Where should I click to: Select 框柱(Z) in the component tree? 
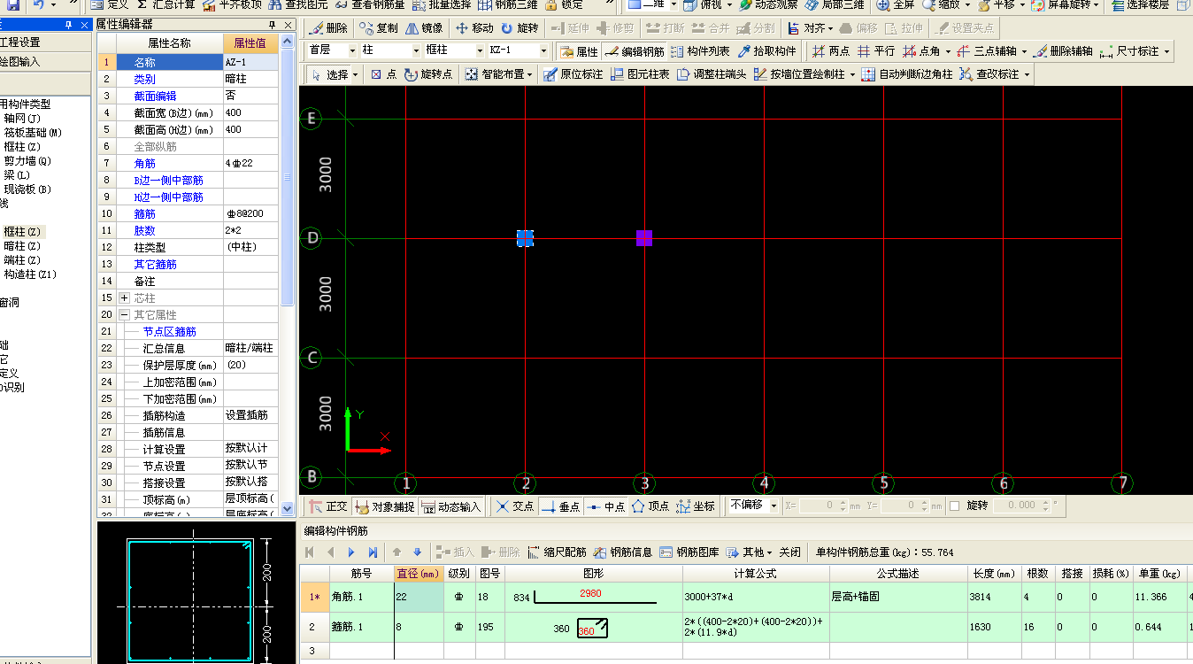click(22, 231)
